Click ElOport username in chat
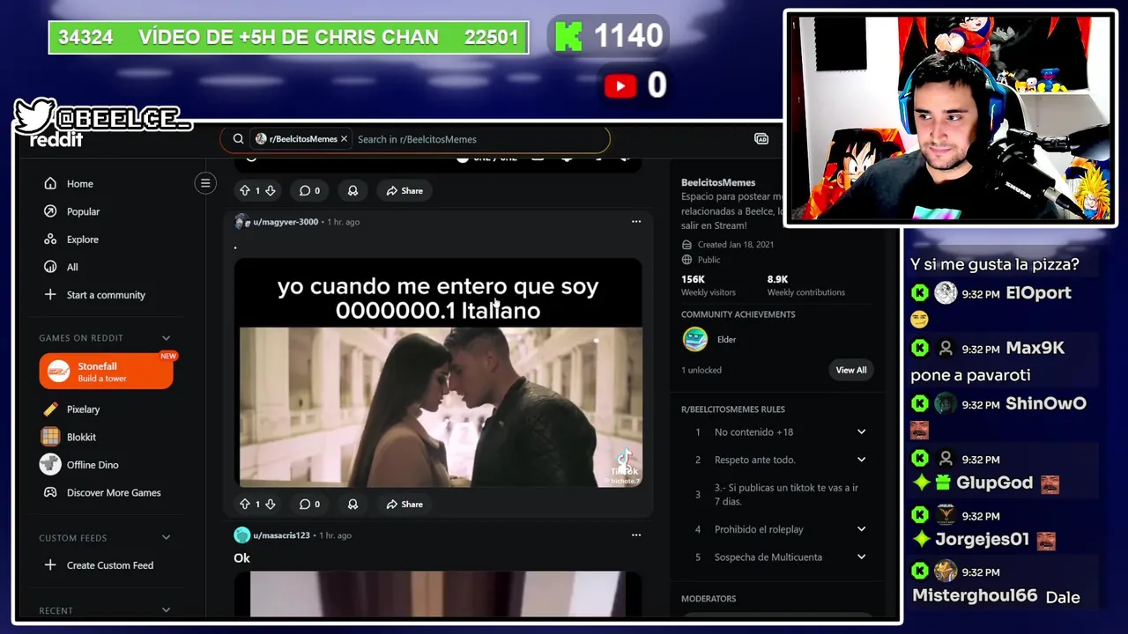 [1038, 293]
